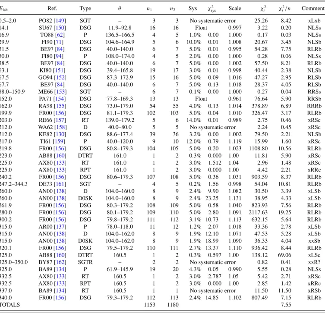Screen dimensions: 325x315
Task: Open reference [149] next to PO82
Action: [x=60, y=21]
